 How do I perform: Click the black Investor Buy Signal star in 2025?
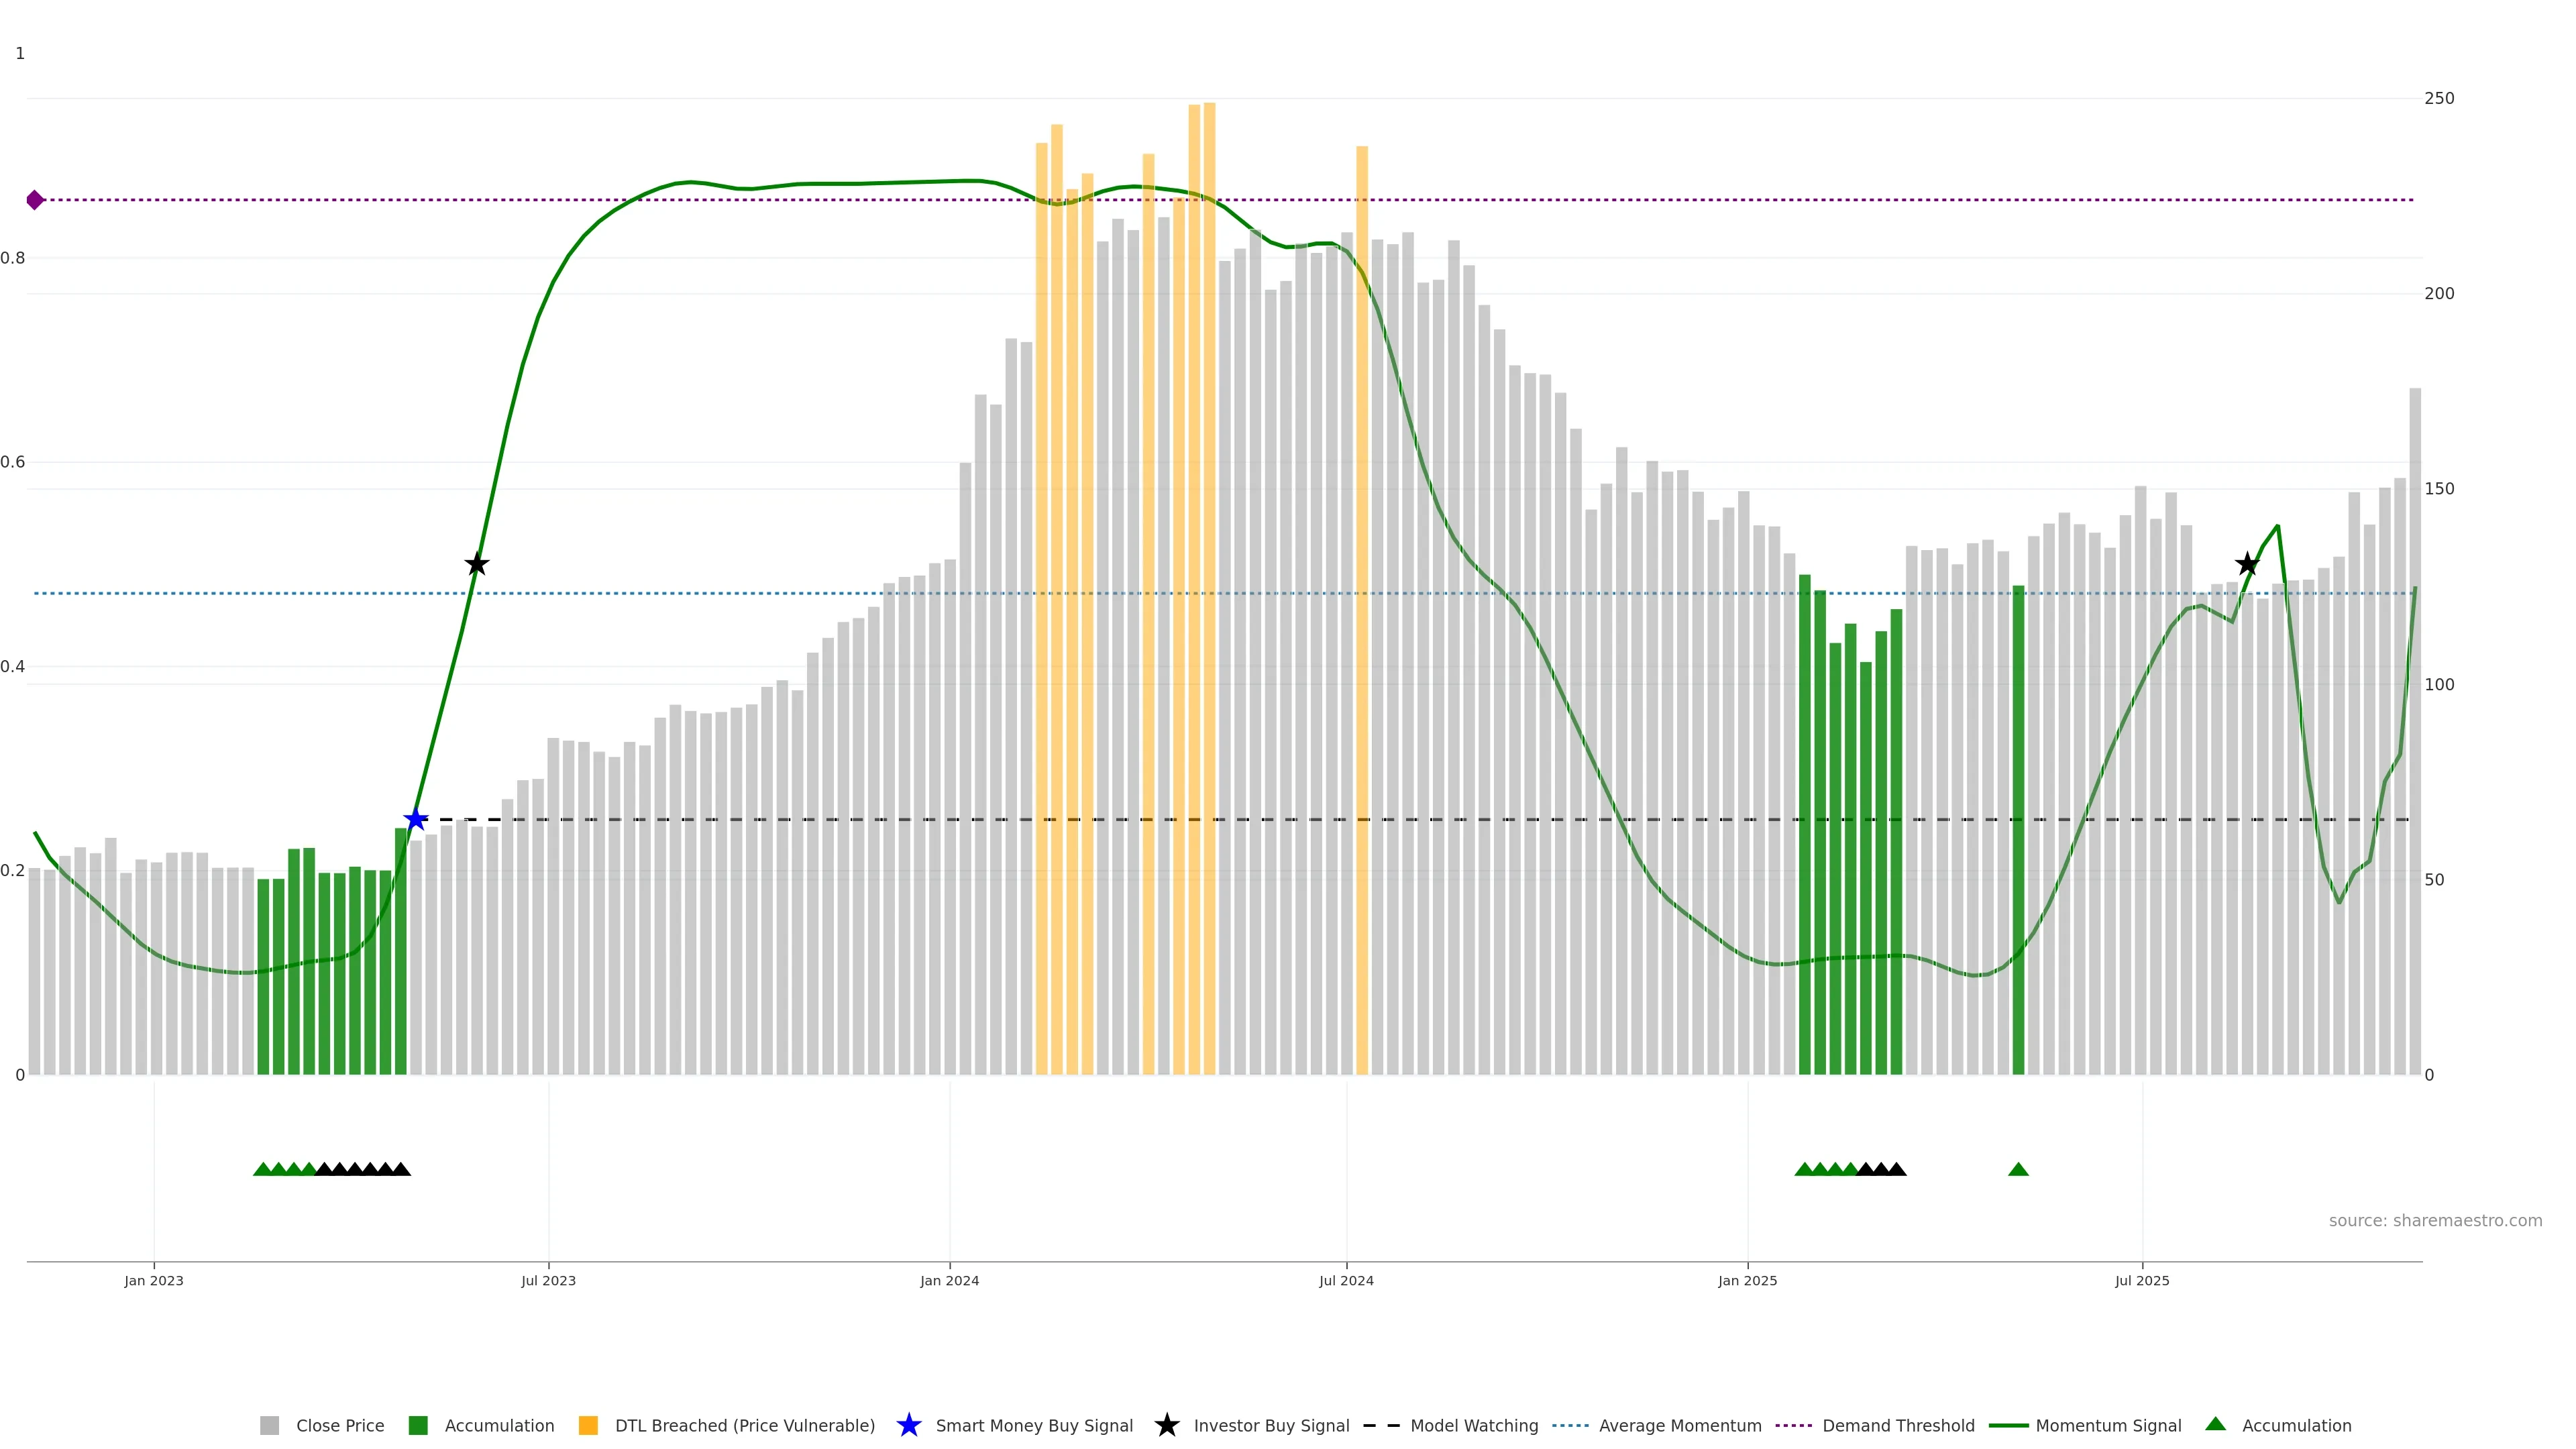[2247, 565]
